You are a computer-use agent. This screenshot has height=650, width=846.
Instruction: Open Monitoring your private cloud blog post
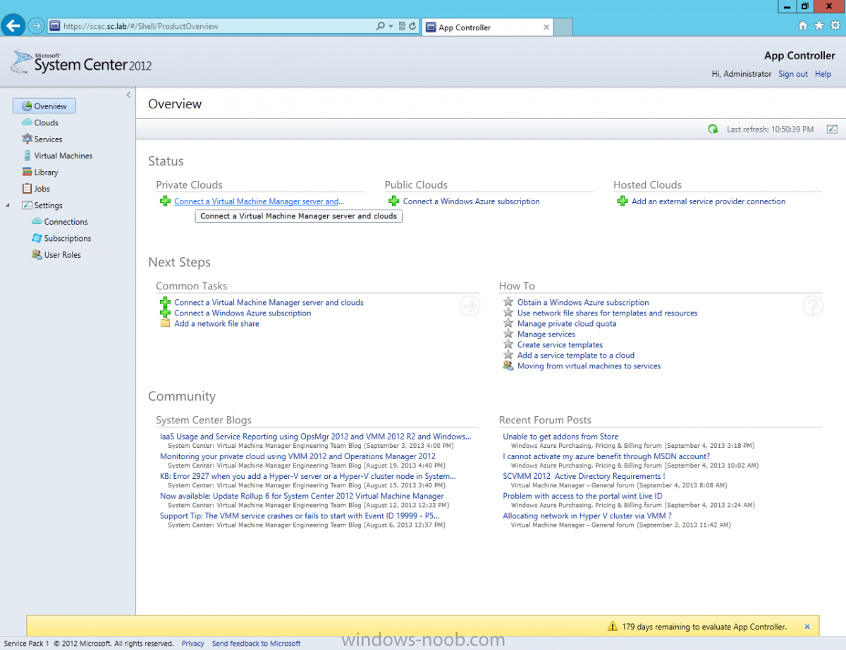pyautogui.click(x=298, y=456)
